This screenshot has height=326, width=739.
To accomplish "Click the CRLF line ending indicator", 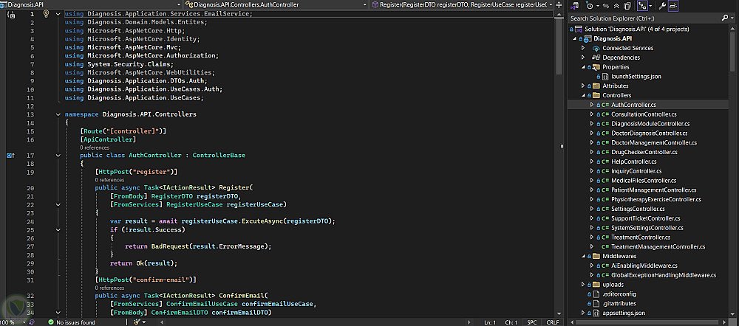I will click(552, 322).
